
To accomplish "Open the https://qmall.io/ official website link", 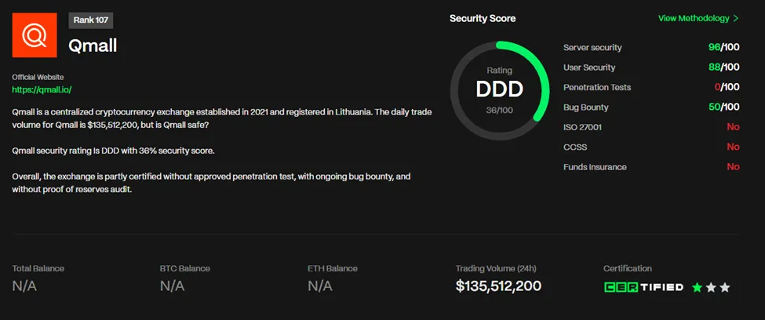I will [x=42, y=90].
